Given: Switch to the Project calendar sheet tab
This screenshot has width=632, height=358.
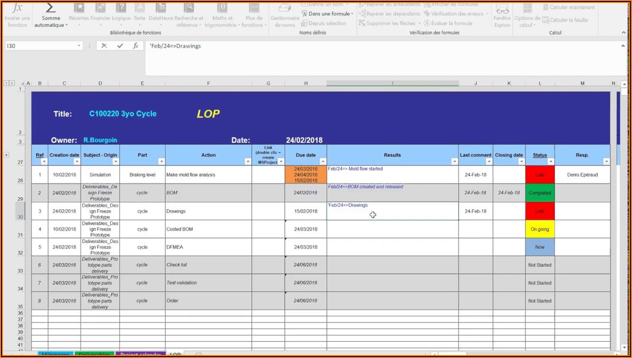Looking at the screenshot, I should click(140, 354).
